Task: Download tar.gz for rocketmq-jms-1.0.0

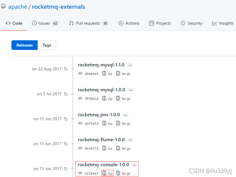Action: [x=123, y=123]
